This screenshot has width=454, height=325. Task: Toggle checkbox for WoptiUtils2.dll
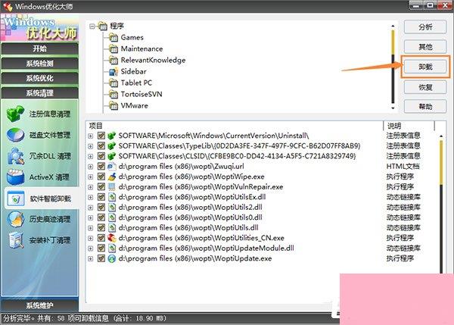[x=101, y=208]
